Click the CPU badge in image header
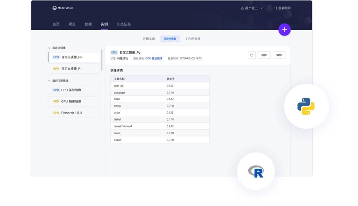Viewport: 358px width, 206px height. pyautogui.click(x=114, y=53)
